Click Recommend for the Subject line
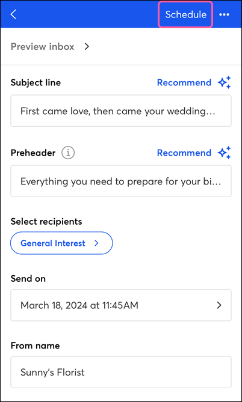Image resolution: width=242 pixels, height=402 pixels. [x=184, y=82]
